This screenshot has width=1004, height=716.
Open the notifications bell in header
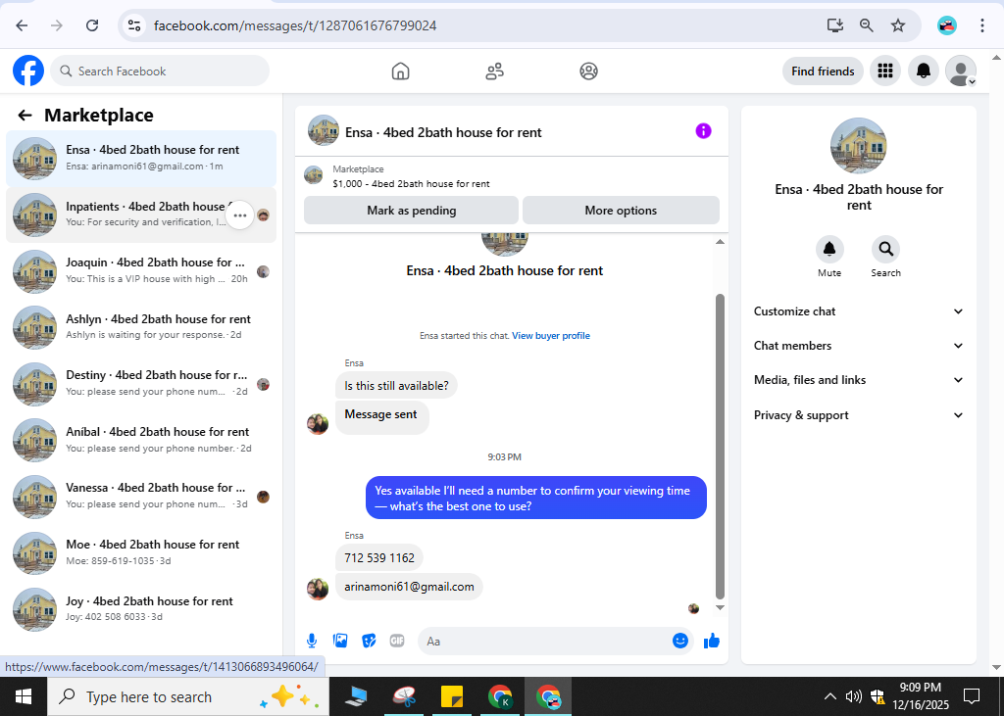point(924,72)
